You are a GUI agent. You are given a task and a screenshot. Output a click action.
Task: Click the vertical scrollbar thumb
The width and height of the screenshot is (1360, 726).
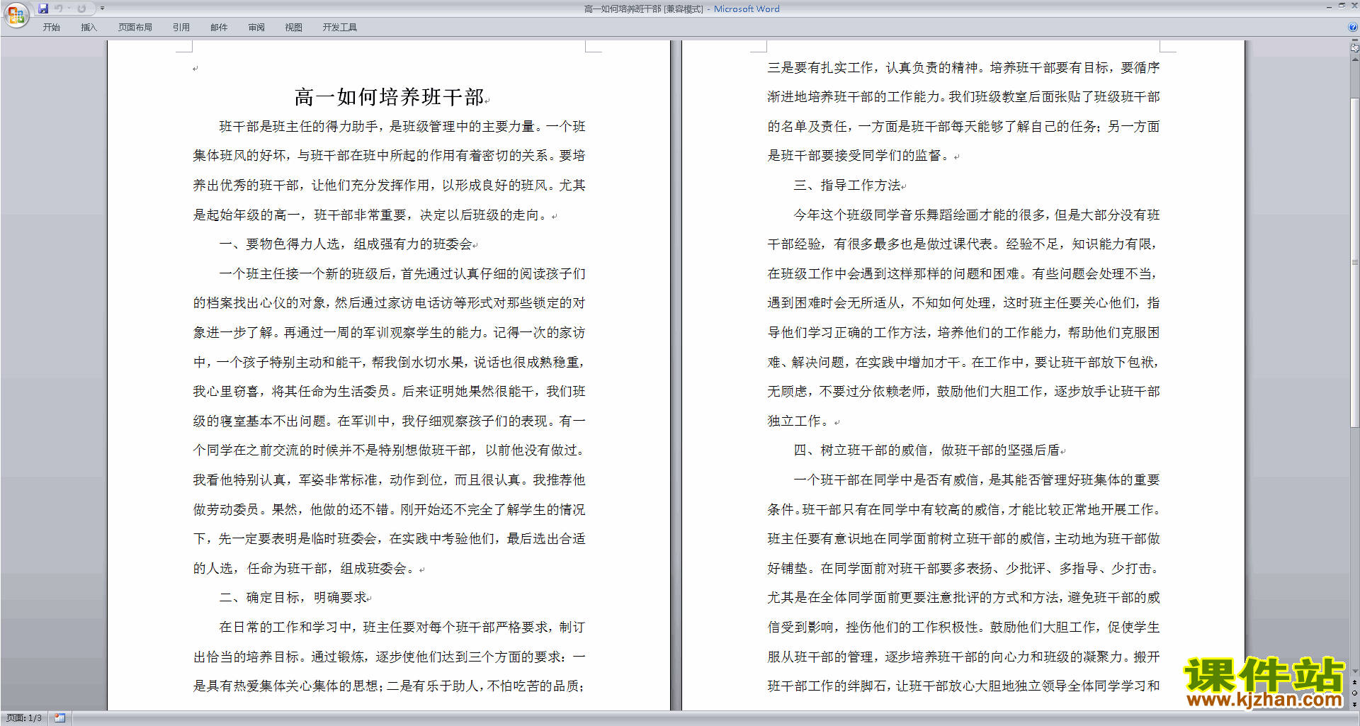pyautogui.click(x=1355, y=262)
